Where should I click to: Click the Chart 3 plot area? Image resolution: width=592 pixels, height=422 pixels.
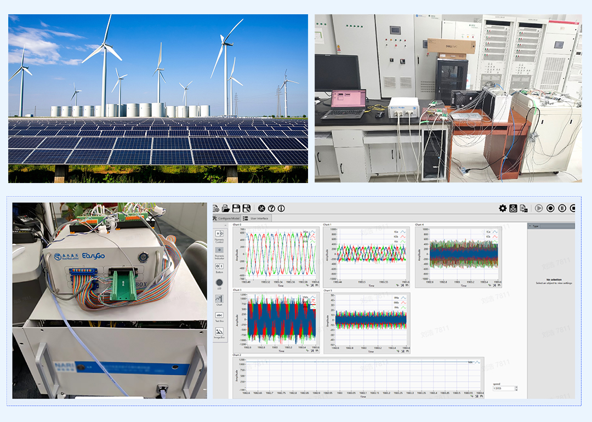pos(281,320)
